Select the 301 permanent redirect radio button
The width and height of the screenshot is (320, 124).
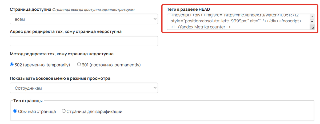(79, 65)
